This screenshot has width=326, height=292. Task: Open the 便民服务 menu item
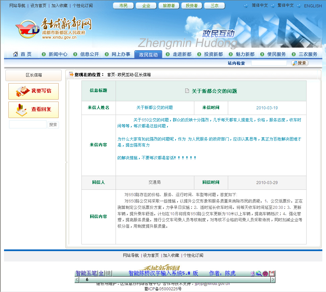point(276,54)
